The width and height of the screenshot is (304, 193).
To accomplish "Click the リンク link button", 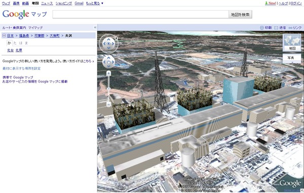I will pyautogui.click(x=295, y=28).
